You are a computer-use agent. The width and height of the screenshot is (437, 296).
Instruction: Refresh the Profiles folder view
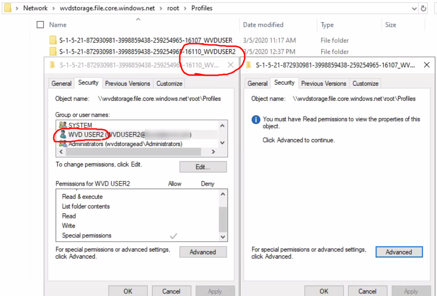tap(423, 8)
